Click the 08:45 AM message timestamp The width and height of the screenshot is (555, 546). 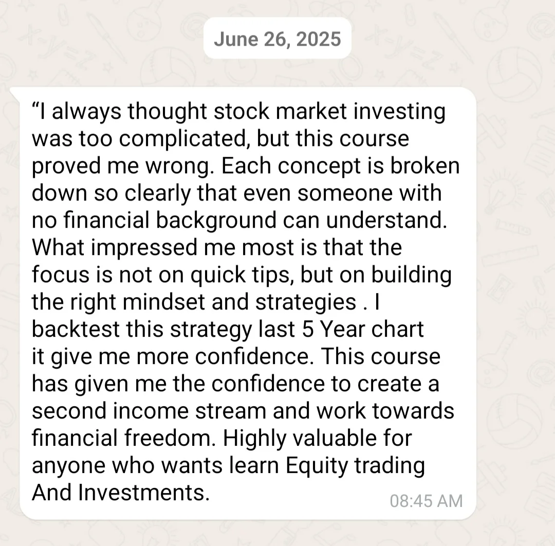pyautogui.click(x=426, y=500)
